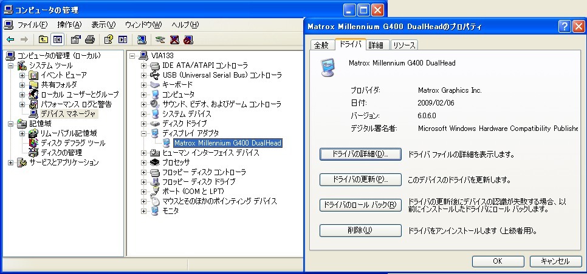Viewport: 587px width, 274px height.
Task: Click the 削除(U) uninstall button
Action: tap(360, 230)
